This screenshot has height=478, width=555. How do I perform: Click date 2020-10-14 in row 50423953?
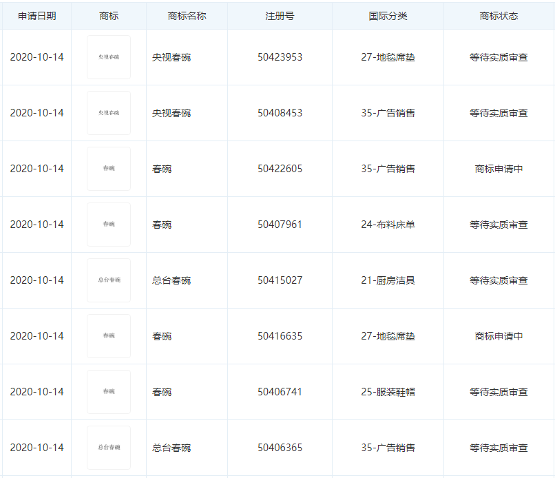[36, 57]
